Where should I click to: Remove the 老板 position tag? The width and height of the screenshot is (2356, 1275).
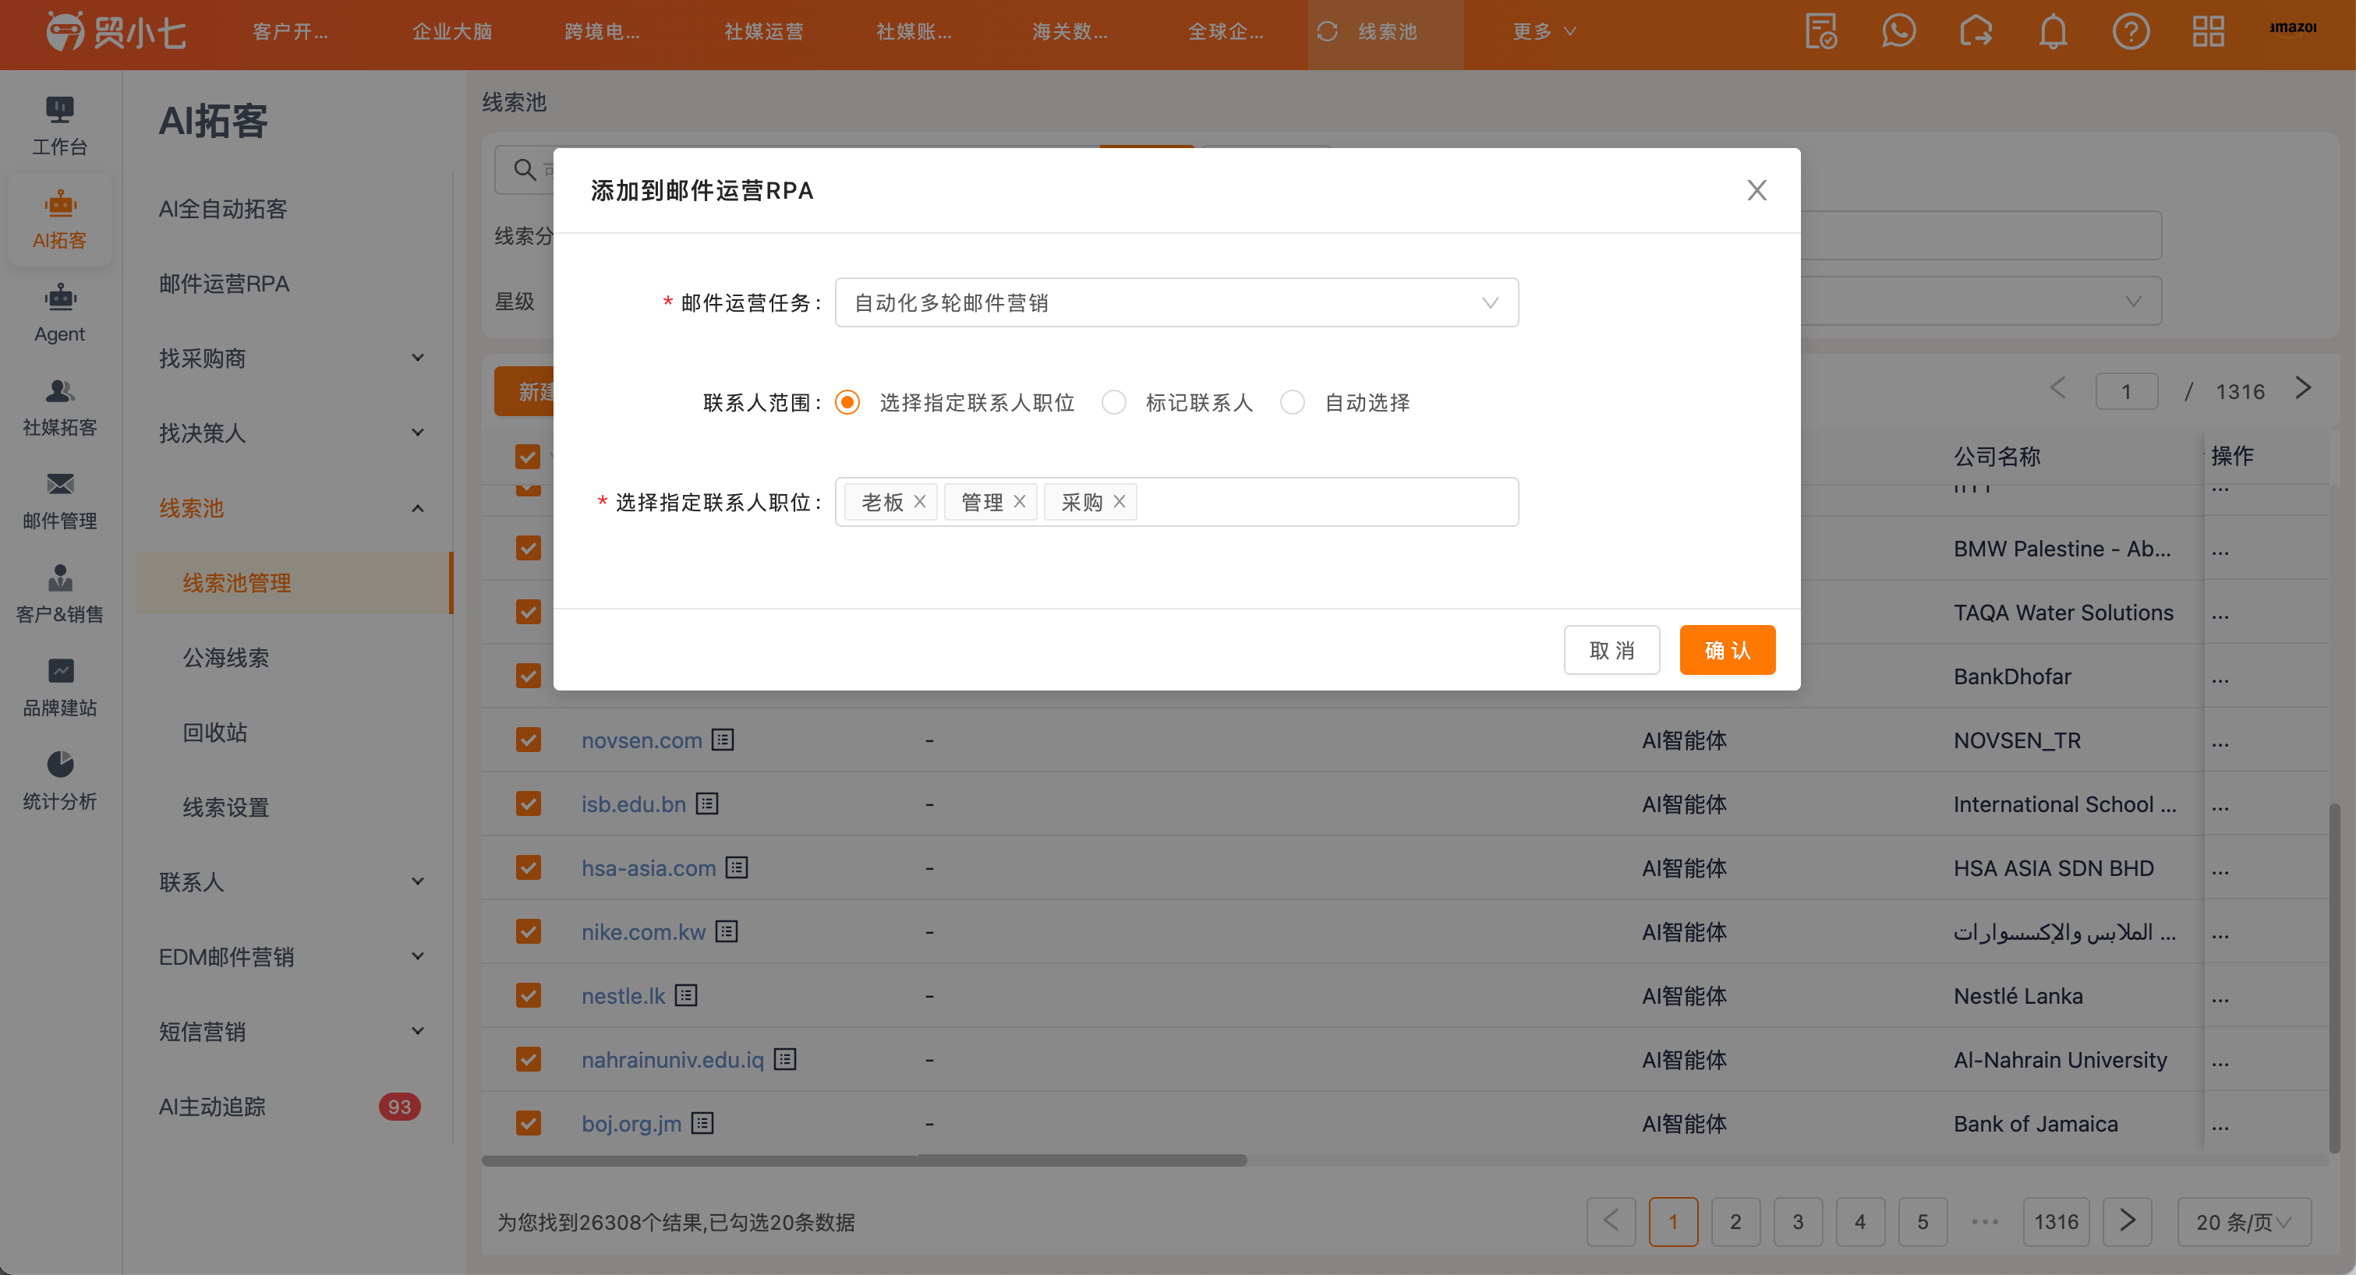click(920, 501)
